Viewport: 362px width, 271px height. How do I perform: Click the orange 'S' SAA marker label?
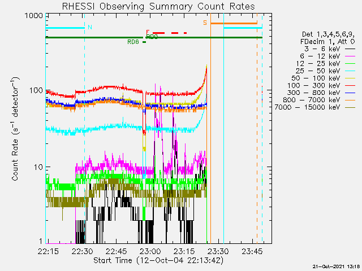coord(205,23)
